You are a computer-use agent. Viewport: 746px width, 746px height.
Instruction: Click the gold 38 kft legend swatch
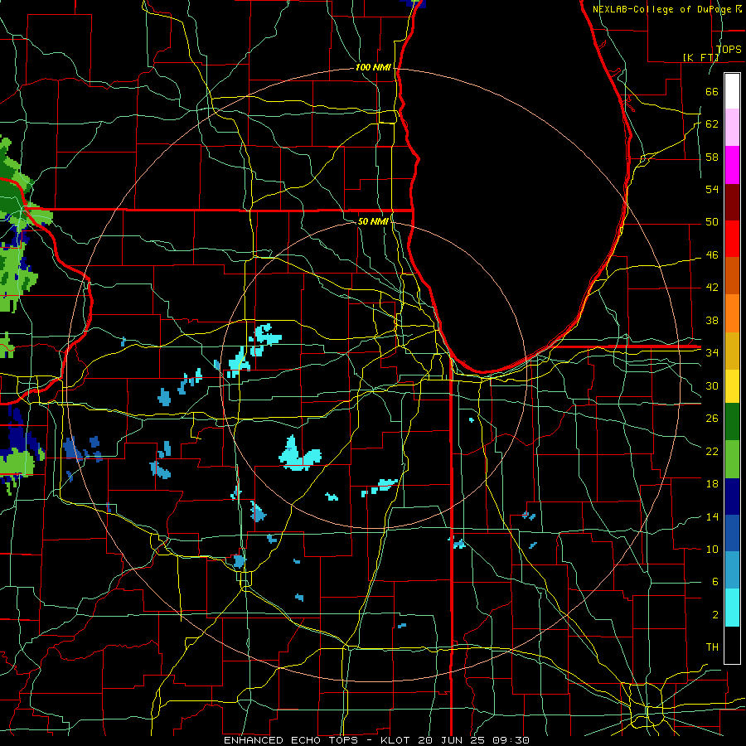click(x=732, y=351)
